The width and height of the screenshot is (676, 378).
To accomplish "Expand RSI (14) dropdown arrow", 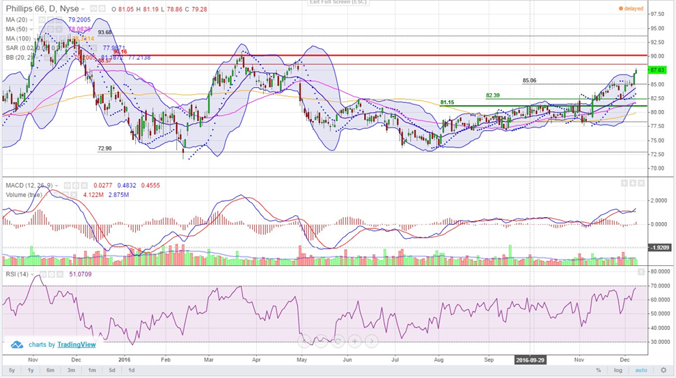I will [x=32, y=274].
